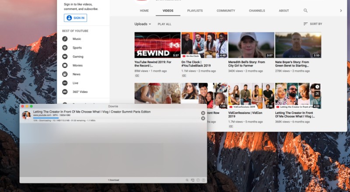Open the help question-mark icon in Downie
The image size is (350, 192).
click(x=203, y=180)
